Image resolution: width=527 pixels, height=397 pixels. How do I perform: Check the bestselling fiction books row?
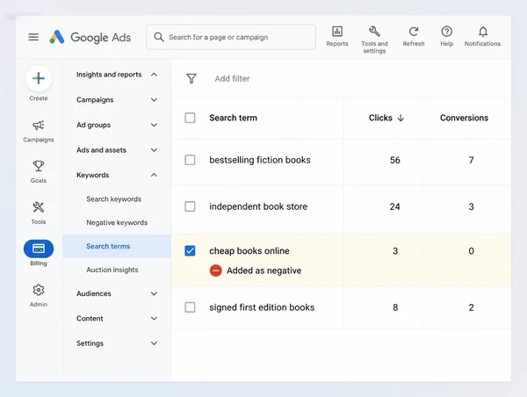coord(190,160)
